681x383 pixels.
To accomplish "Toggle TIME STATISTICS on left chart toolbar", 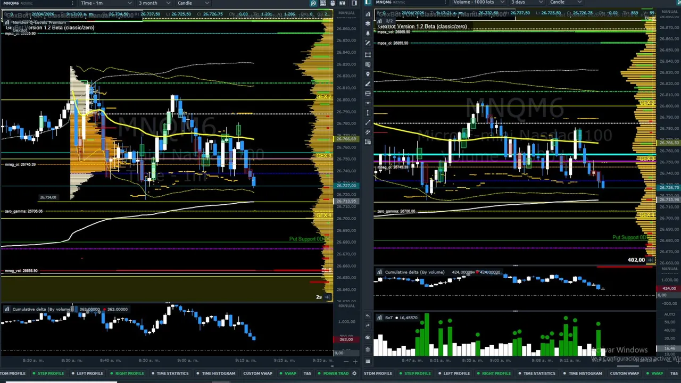I will click(169, 373).
